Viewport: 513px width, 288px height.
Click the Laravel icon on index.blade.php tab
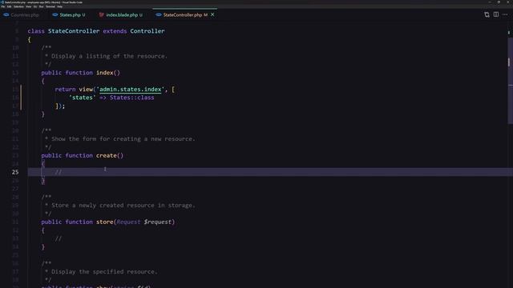tap(102, 14)
